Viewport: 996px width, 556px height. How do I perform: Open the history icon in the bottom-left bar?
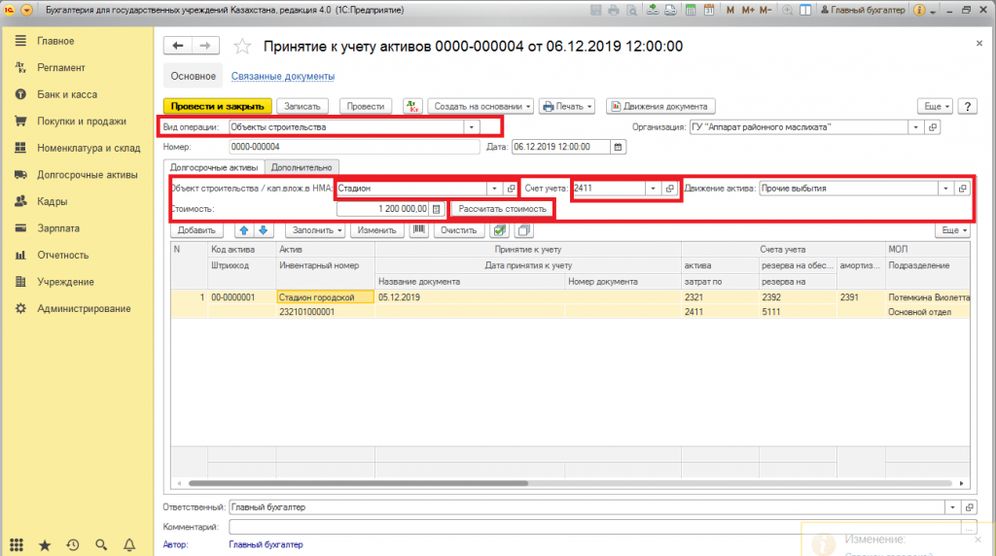pos(73,545)
